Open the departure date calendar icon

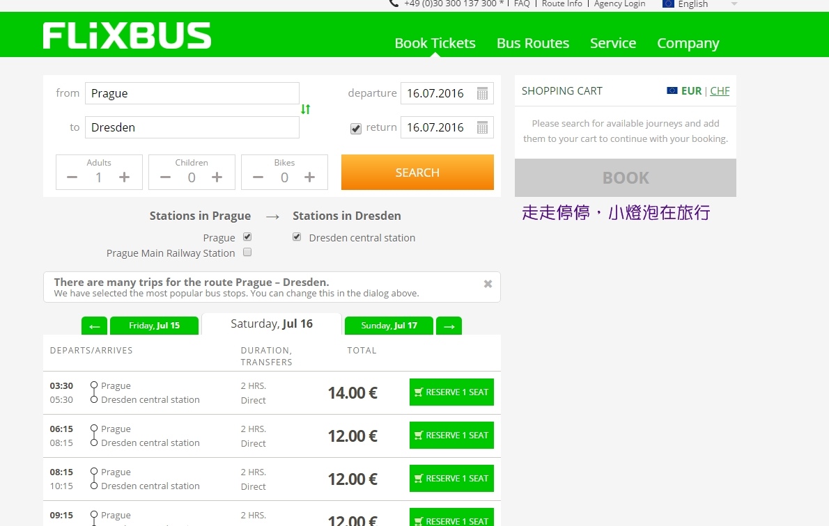tap(482, 93)
